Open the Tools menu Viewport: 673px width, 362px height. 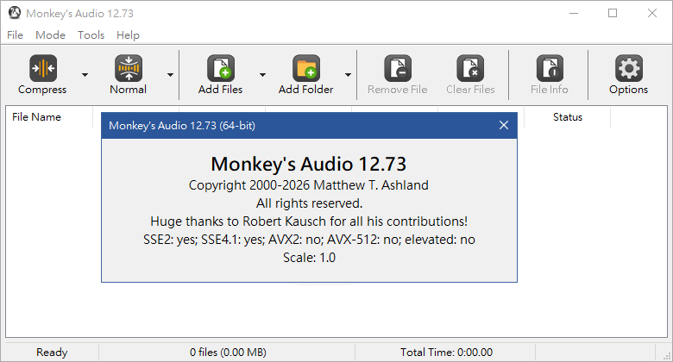pyautogui.click(x=91, y=35)
